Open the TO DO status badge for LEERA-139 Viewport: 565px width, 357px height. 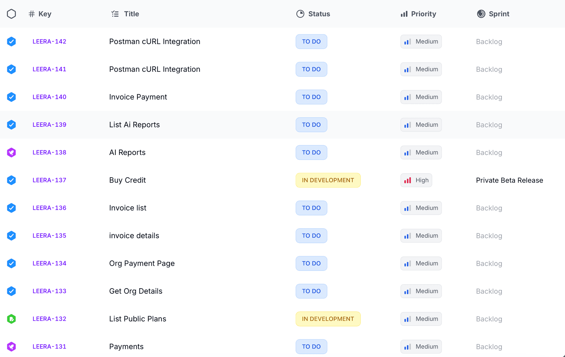pos(311,125)
